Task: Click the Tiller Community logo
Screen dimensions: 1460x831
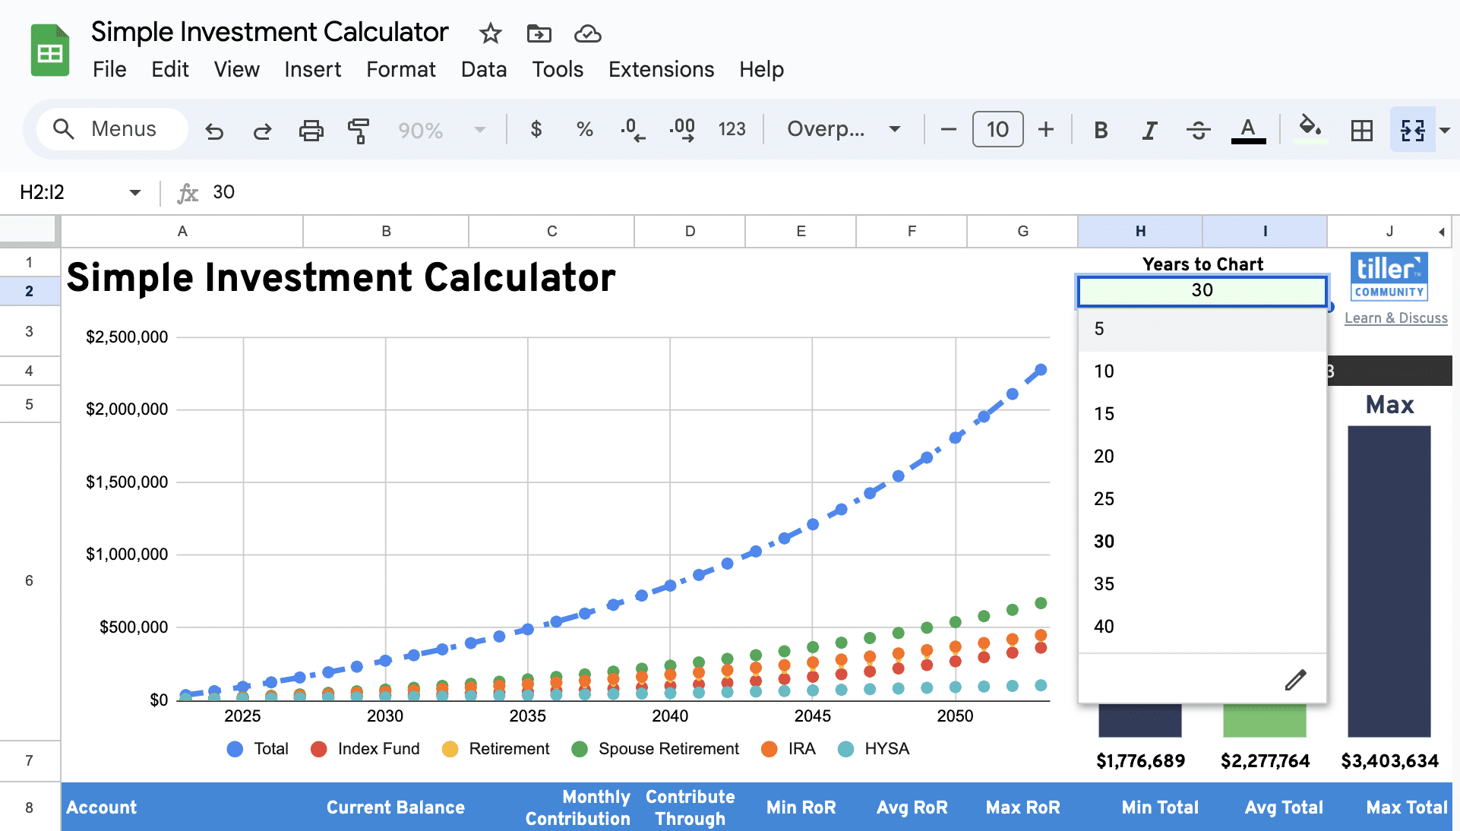Action: [x=1389, y=276]
